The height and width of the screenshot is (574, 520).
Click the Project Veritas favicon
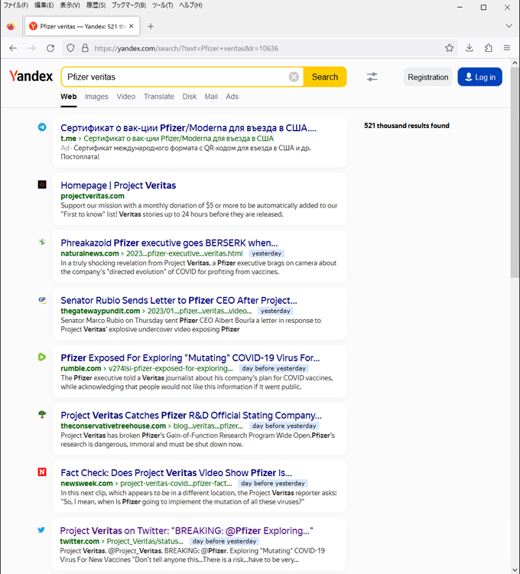pyautogui.click(x=42, y=184)
